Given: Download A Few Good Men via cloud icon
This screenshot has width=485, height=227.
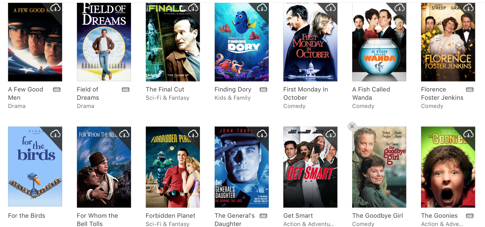Looking at the screenshot, I should pyautogui.click(x=55, y=8).
